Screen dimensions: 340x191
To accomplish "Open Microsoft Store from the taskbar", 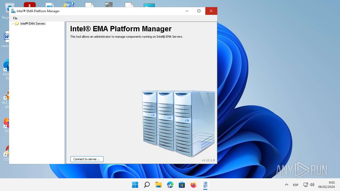I will coord(182,185).
